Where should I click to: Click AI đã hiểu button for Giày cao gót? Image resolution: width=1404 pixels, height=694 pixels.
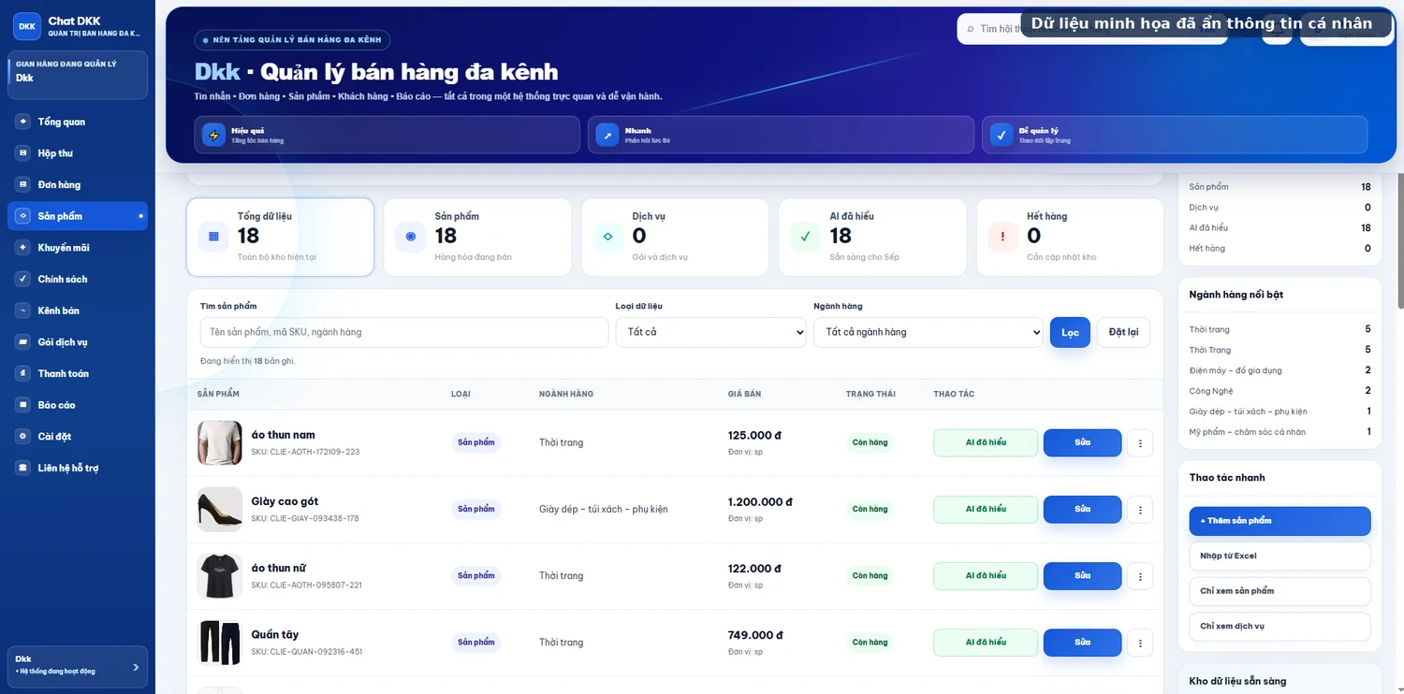click(x=986, y=510)
